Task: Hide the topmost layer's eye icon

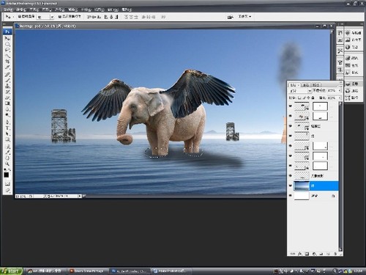Action: coord(291,106)
